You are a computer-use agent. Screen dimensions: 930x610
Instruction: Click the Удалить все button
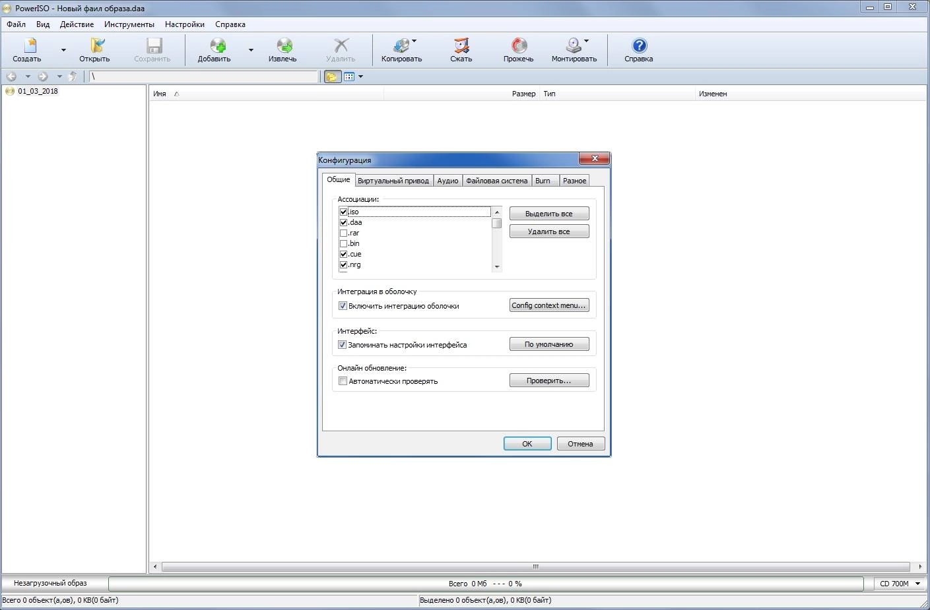(549, 231)
